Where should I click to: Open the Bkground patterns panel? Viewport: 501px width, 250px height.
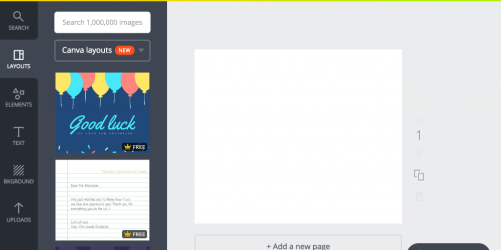pyautogui.click(x=19, y=174)
